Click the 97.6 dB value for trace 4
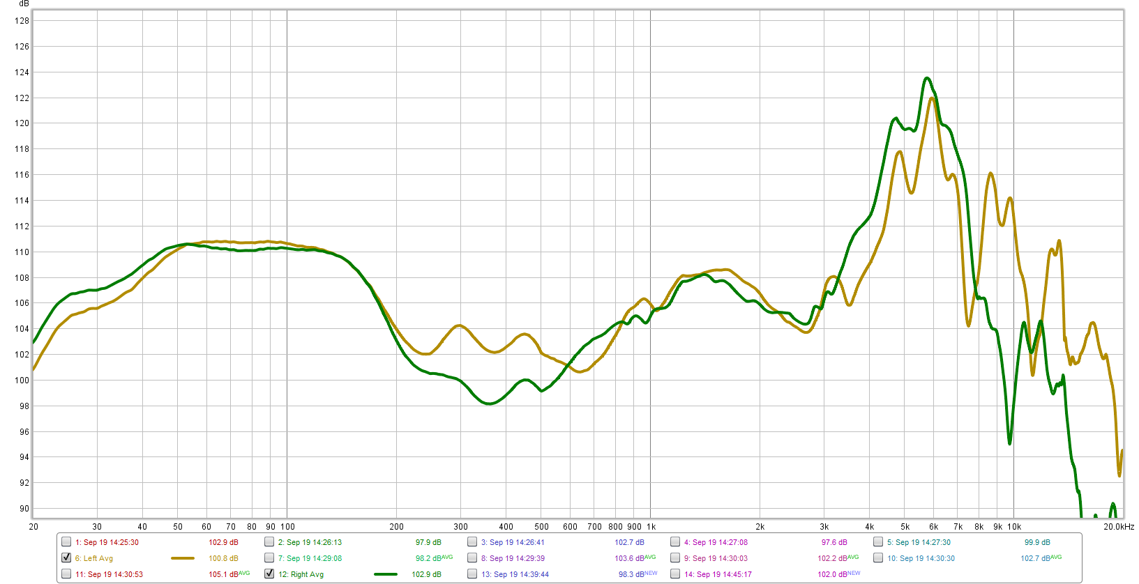 coord(834,542)
